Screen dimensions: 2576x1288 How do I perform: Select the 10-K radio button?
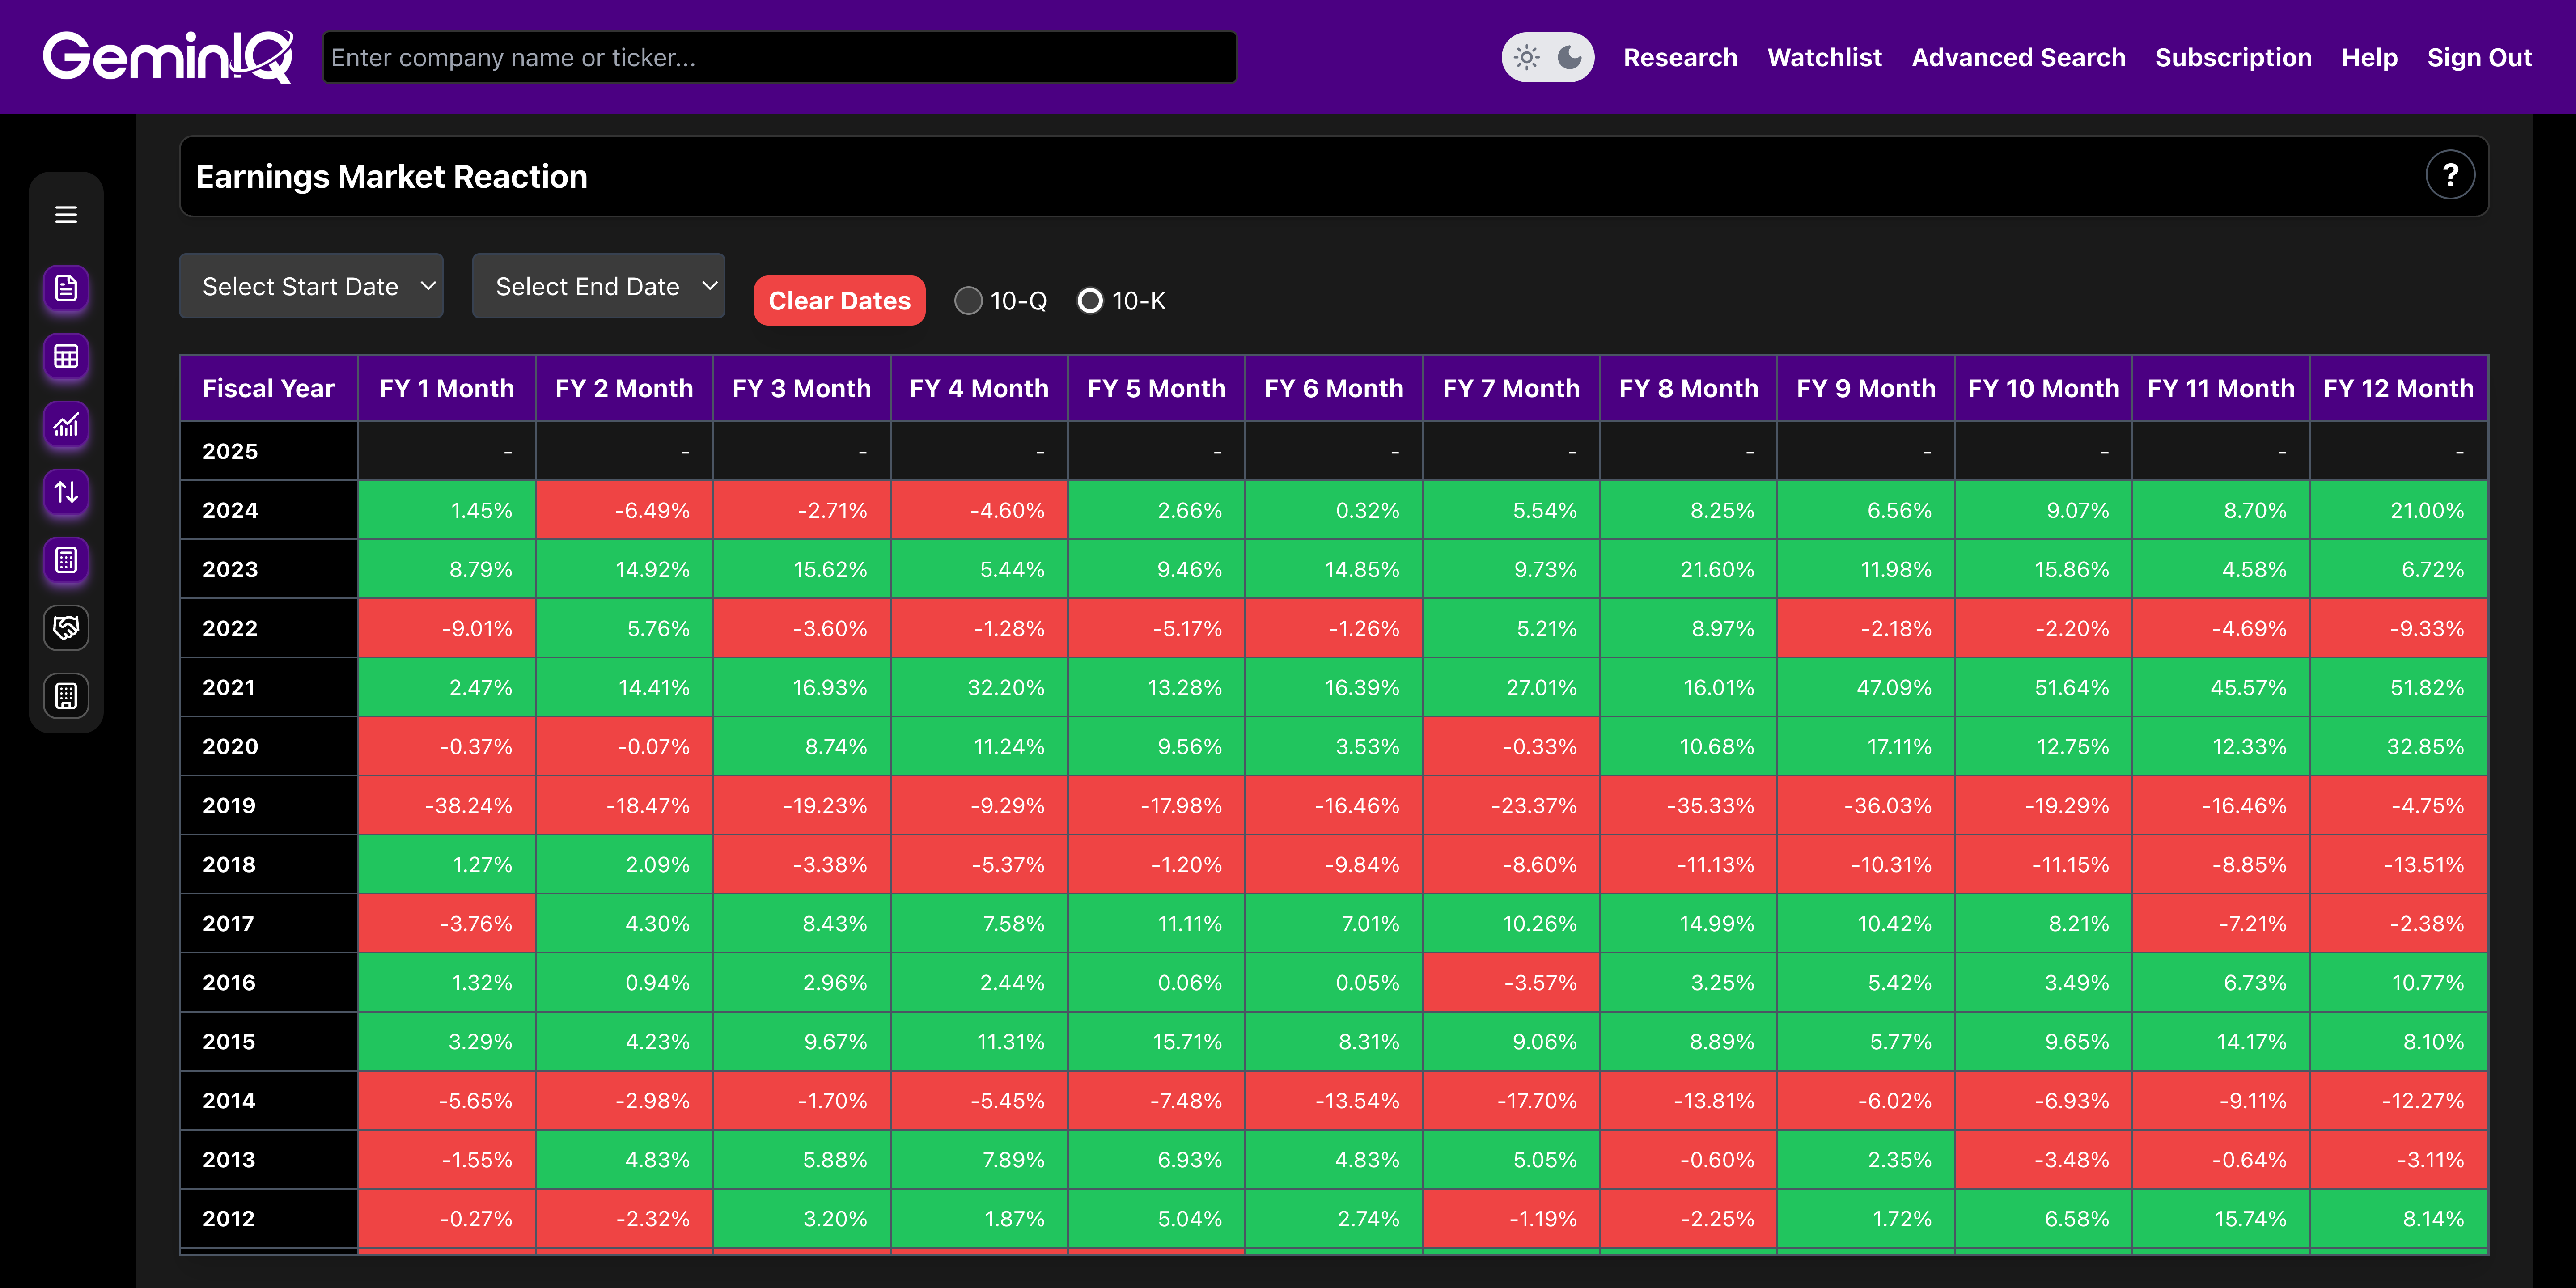coord(1090,301)
